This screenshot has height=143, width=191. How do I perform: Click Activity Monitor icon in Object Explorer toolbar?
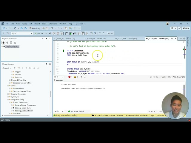point(34,68)
